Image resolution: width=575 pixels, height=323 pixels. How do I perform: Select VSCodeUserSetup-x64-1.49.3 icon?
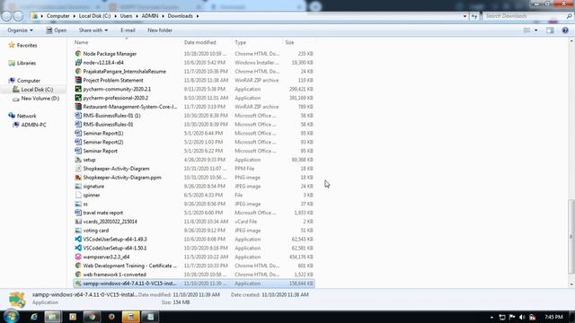pos(78,239)
